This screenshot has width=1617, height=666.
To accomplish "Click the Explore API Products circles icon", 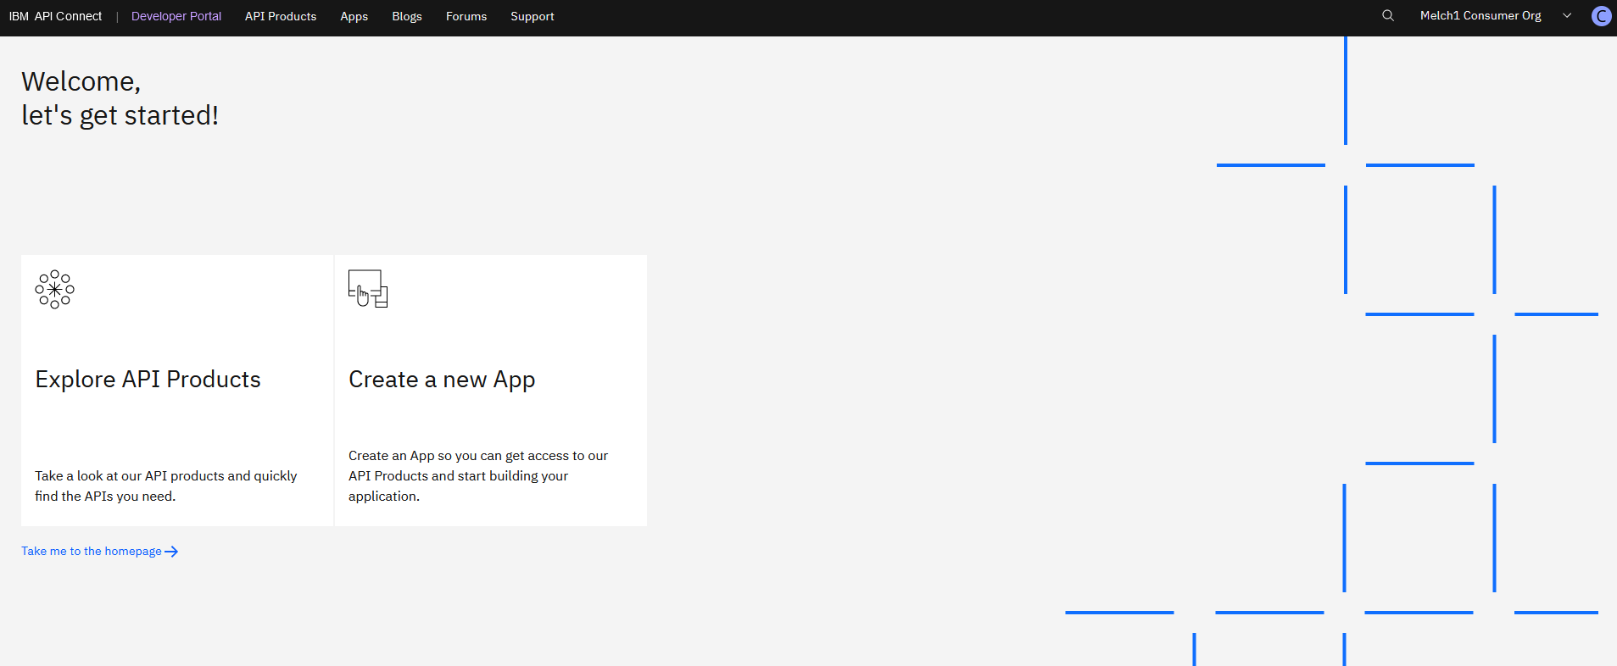I will pyautogui.click(x=54, y=289).
